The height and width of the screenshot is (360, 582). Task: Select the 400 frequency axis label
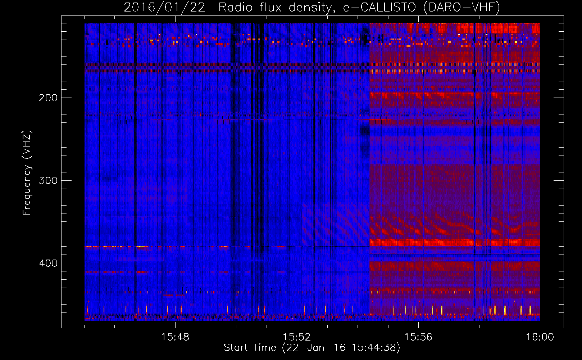[48, 263]
